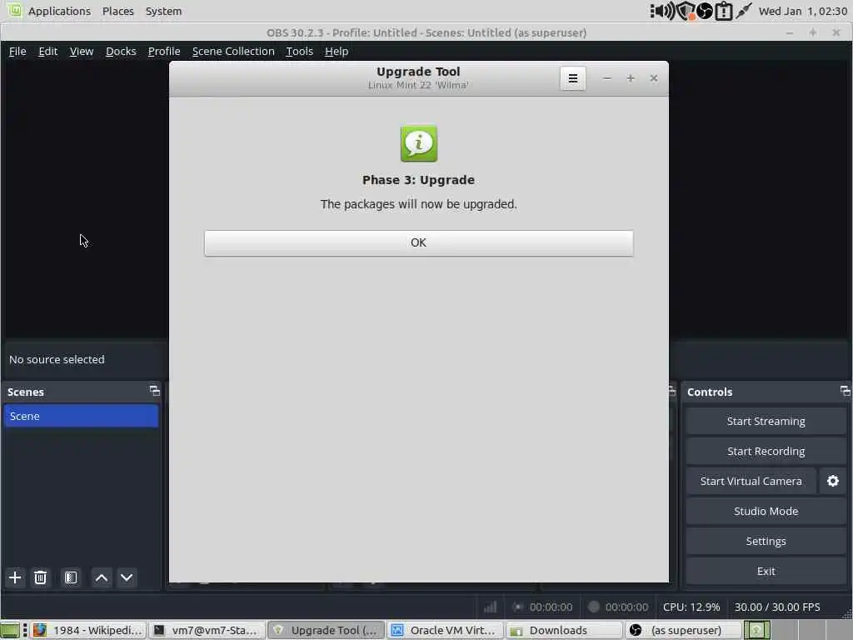This screenshot has width=853, height=640.
Task: Open the Help menu in OBS
Action: [337, 51]
